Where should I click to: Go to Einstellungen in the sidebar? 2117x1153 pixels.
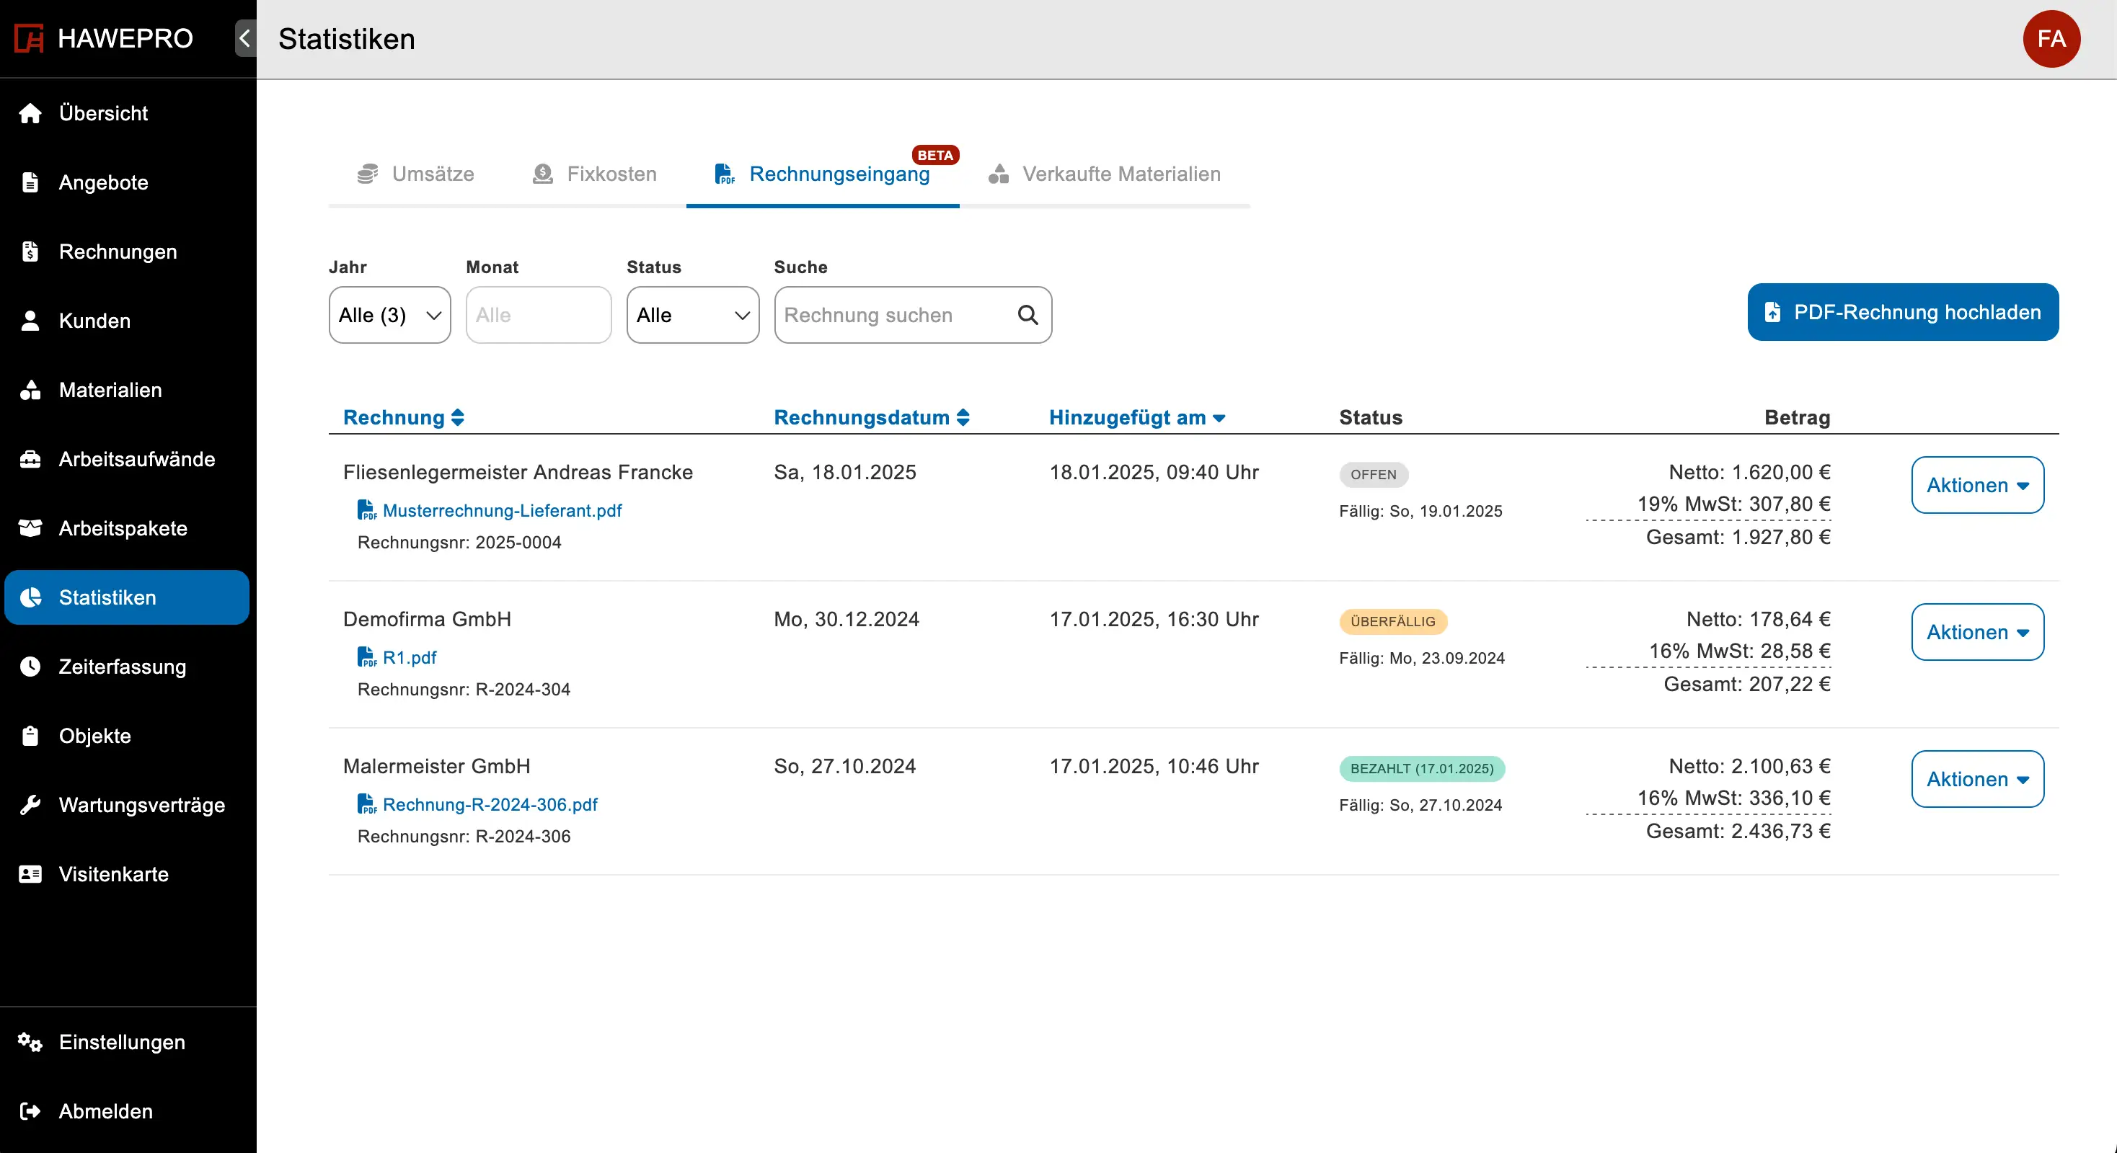tap(127, 1042)
